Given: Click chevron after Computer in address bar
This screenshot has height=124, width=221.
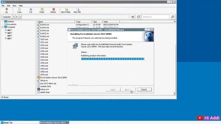Looking at the screenshot, I should 13,17.
